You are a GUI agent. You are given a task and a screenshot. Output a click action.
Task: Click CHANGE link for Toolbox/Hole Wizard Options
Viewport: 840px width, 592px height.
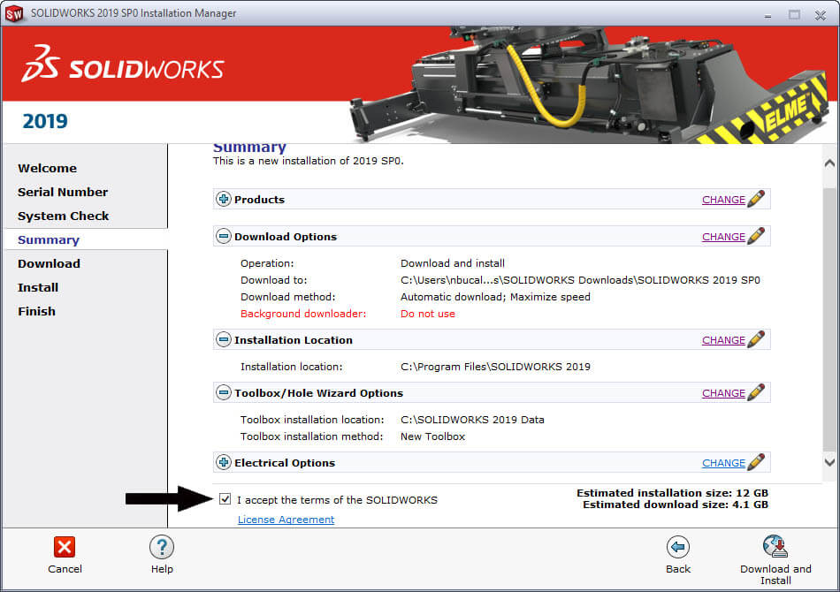coord(723,393)
